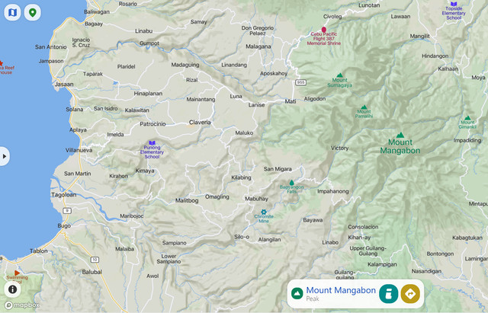
Task: Click the Bugo label
Action: click(64, 226)
